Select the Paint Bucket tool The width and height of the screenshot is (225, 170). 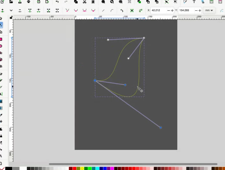click(1, 122)
